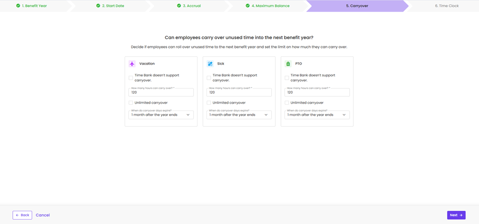The image size is (479, 224).
Task: Click the Next button
Action: pyautogui.click(x=456, y=215)
